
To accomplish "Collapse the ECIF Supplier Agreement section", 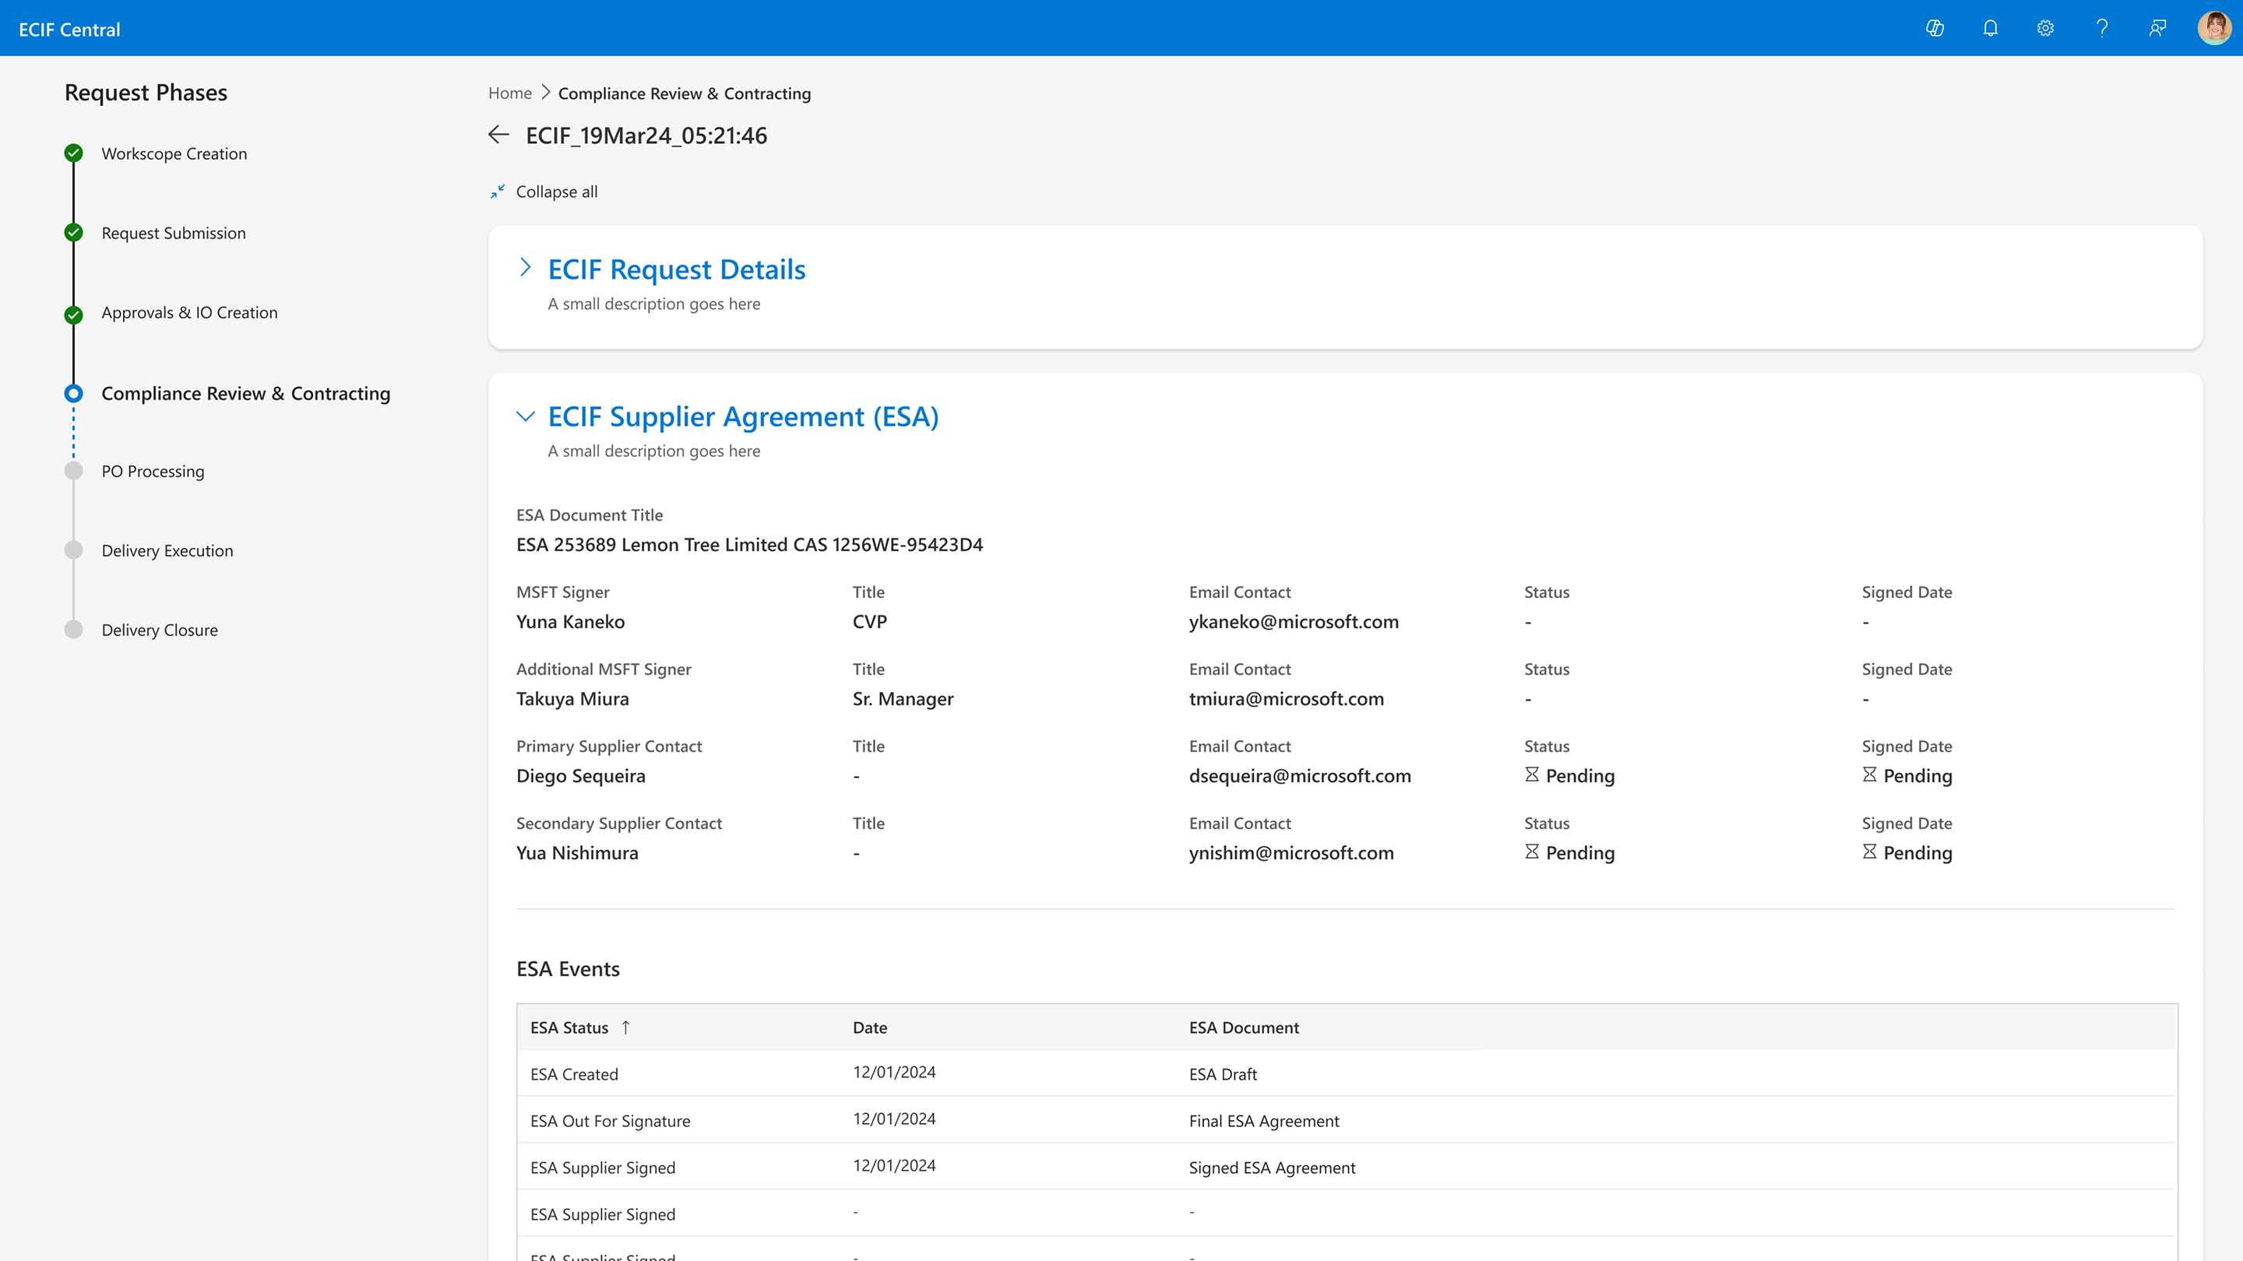I will (525, 417).
